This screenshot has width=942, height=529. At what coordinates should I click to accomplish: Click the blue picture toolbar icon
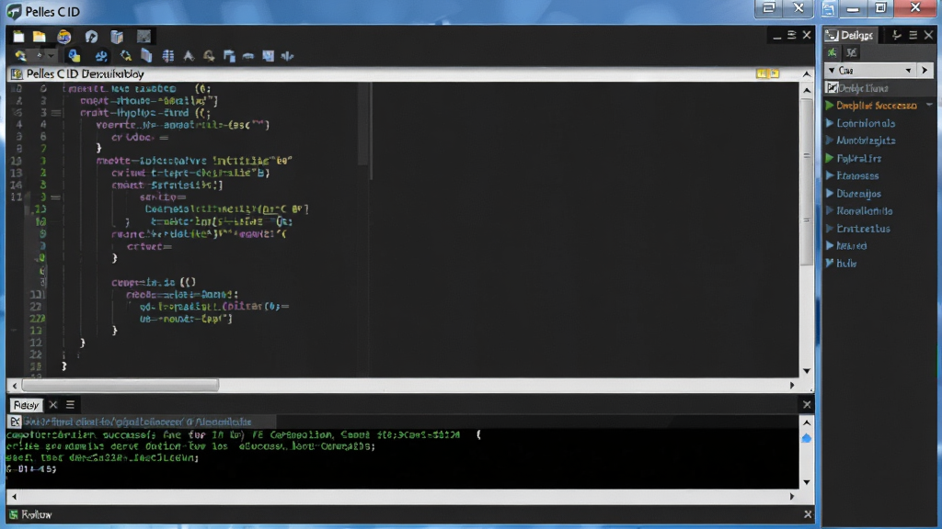coord(268,56)
